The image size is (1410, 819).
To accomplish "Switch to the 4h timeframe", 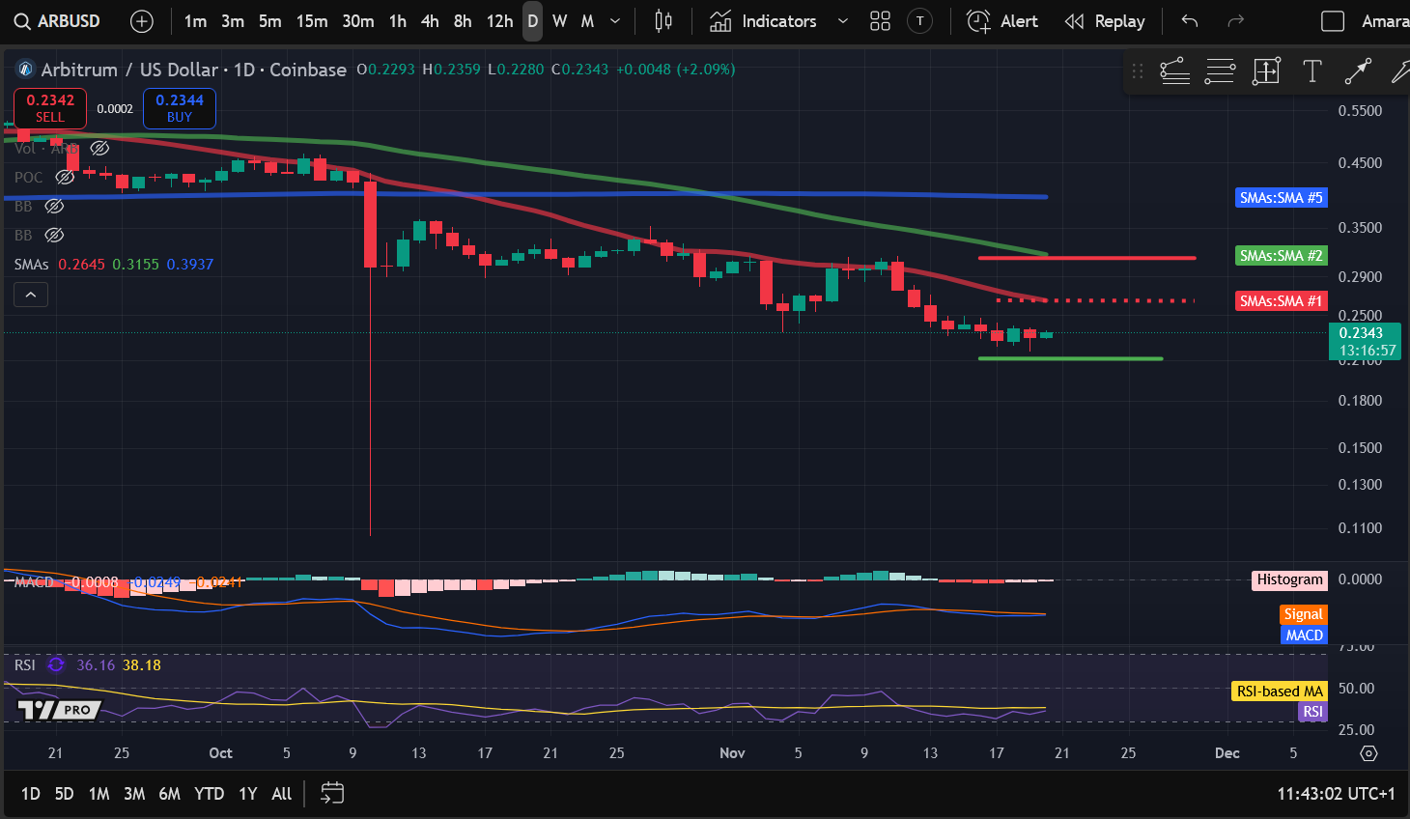I will 430,21.
